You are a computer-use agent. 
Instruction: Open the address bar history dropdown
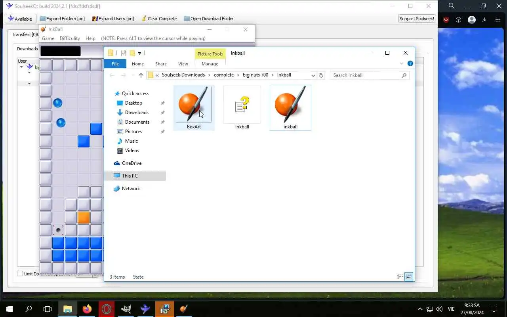(313, 75)
